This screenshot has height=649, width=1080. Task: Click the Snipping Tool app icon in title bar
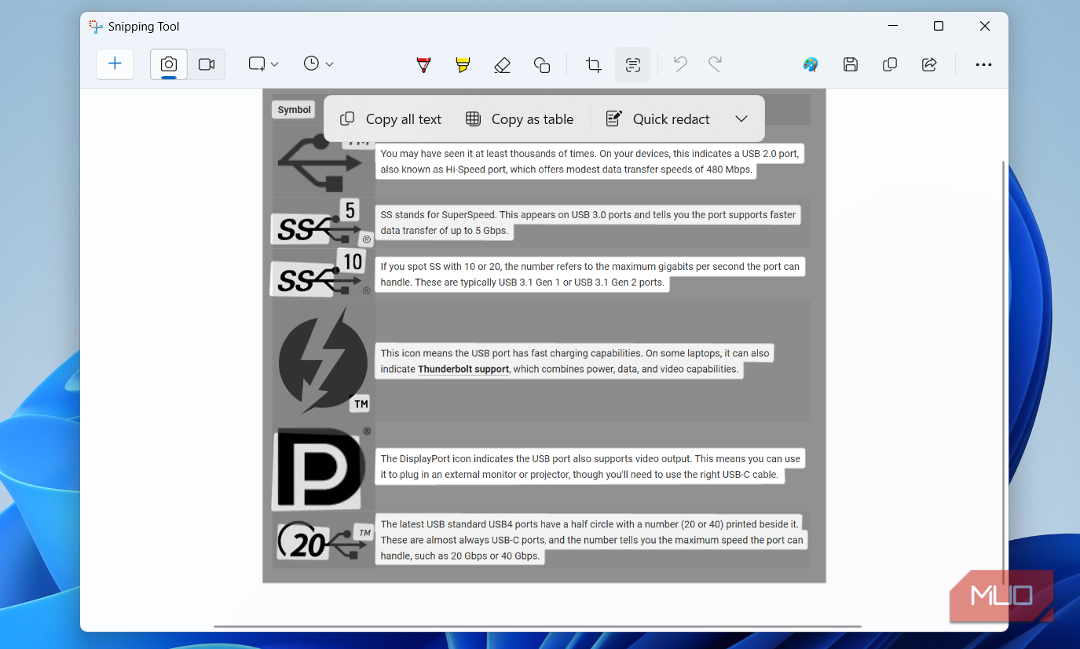(x=96, y=27)
